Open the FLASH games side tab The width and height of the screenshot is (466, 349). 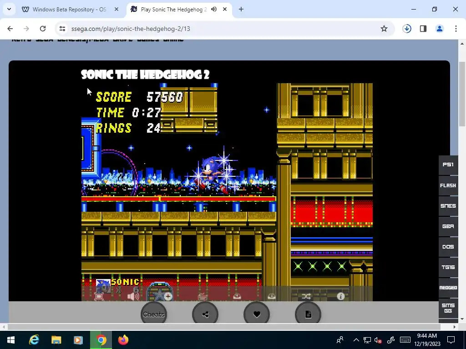click(x=448, y=185)
